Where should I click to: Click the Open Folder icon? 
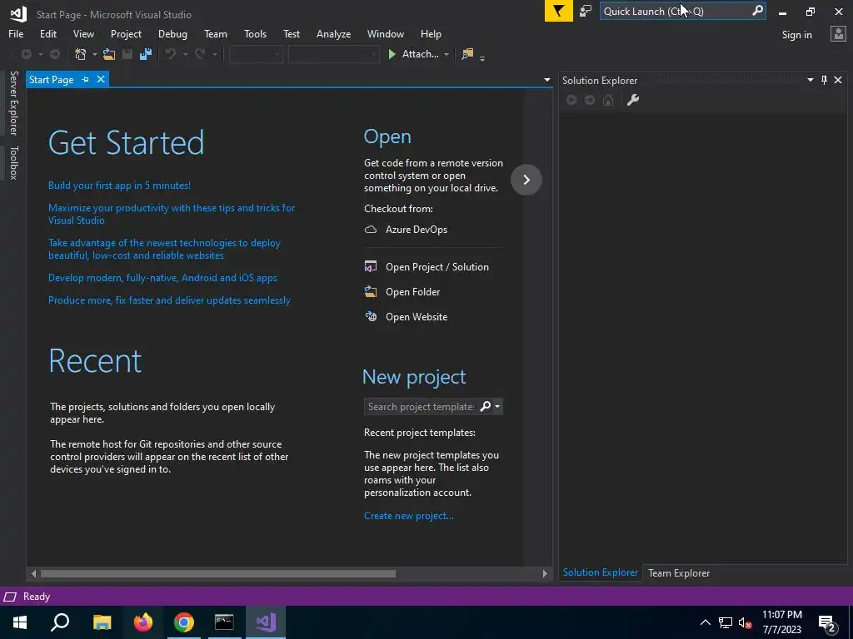coord(371,292)
